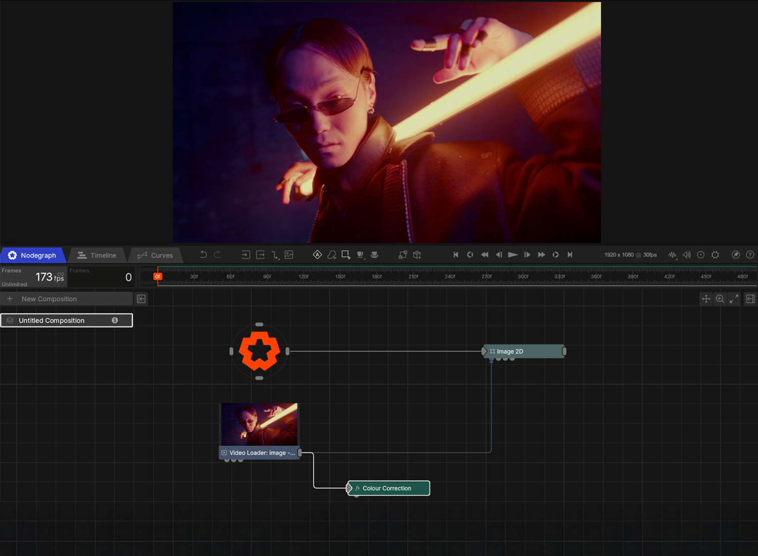Select the Colour Correction node

(x=388, y=488)
